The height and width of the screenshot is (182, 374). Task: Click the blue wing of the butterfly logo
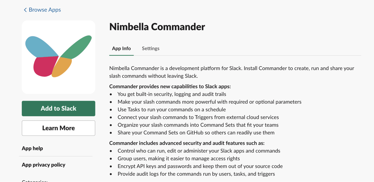click(39, 47)
